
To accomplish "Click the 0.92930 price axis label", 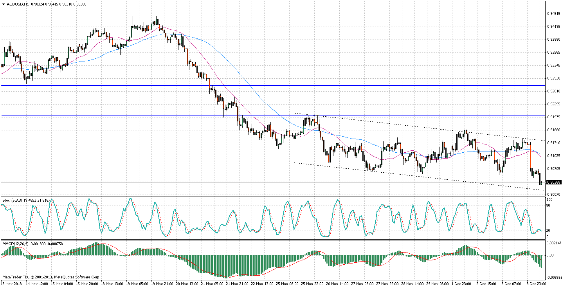I will [x=553, y=78].
